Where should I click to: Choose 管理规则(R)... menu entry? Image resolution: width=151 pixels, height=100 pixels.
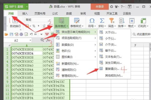pos(75,76)
